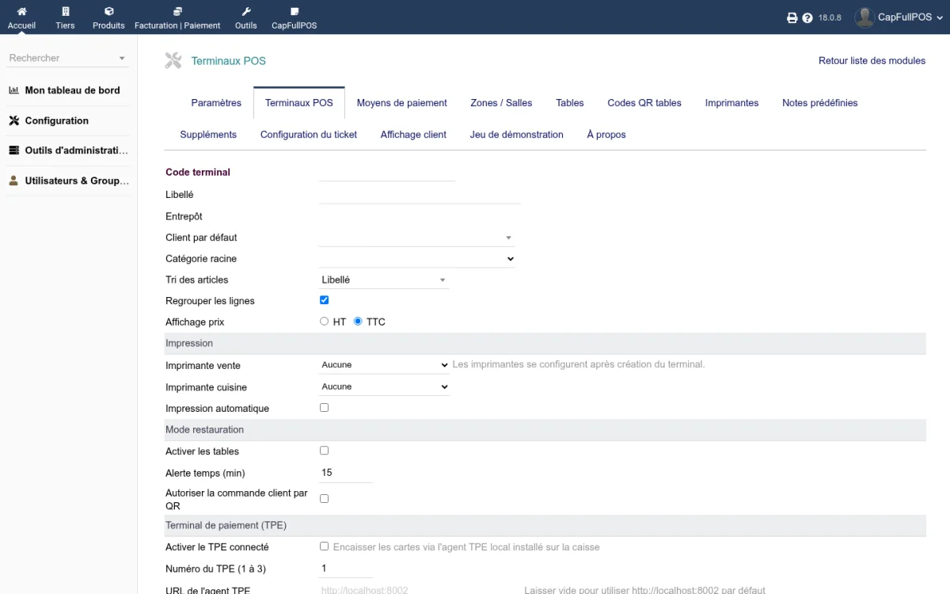Image resolution: width=950 pixels, height=594 pixels.
Task: Open the Jeu de démonstration tab
Action: (x=517, y=135)
